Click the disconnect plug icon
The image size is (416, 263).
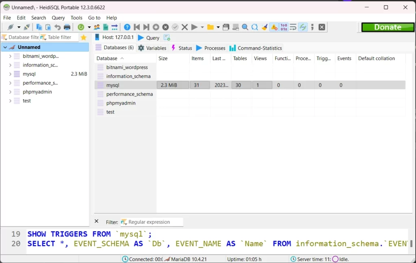click(x=26, y=27)
